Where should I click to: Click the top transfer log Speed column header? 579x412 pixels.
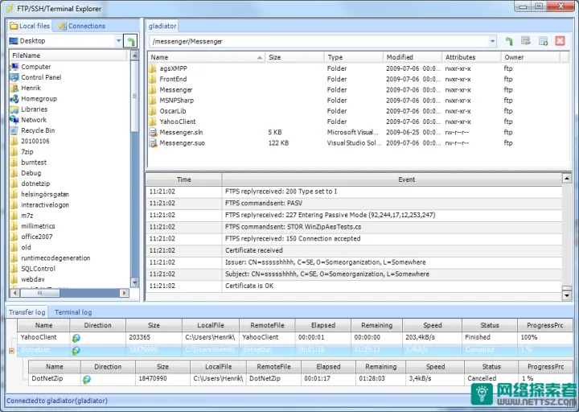pos(433,325)
